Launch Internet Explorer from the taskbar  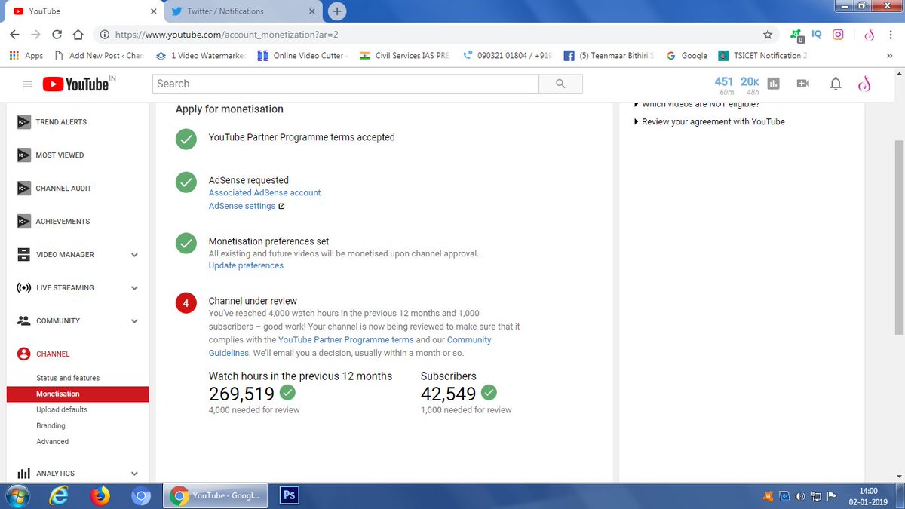point(58,495)
